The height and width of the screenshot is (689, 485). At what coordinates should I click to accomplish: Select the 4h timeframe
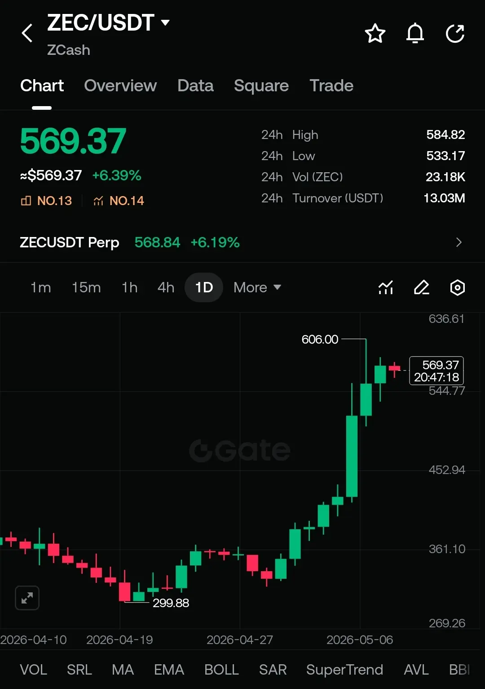click(166, 287)
